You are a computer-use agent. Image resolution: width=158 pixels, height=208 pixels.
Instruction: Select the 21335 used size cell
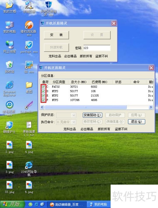(95, 96)
